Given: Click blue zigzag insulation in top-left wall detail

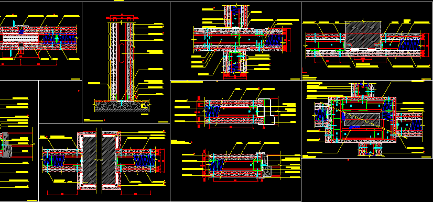Looking at the screenshot, I should tap(59, 39).
